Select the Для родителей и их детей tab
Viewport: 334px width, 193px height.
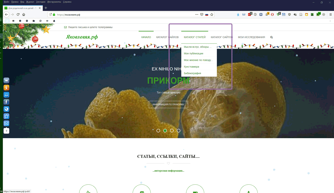(23, 8)
